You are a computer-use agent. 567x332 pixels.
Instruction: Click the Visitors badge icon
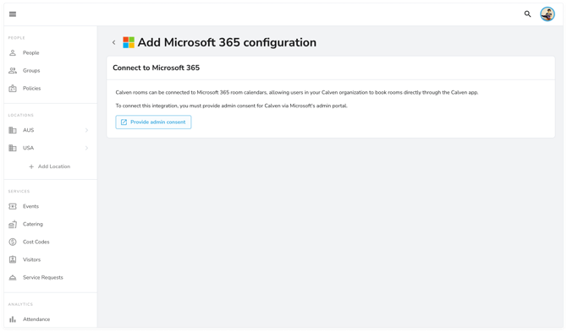pyautogui.click(x=13, y=259)
